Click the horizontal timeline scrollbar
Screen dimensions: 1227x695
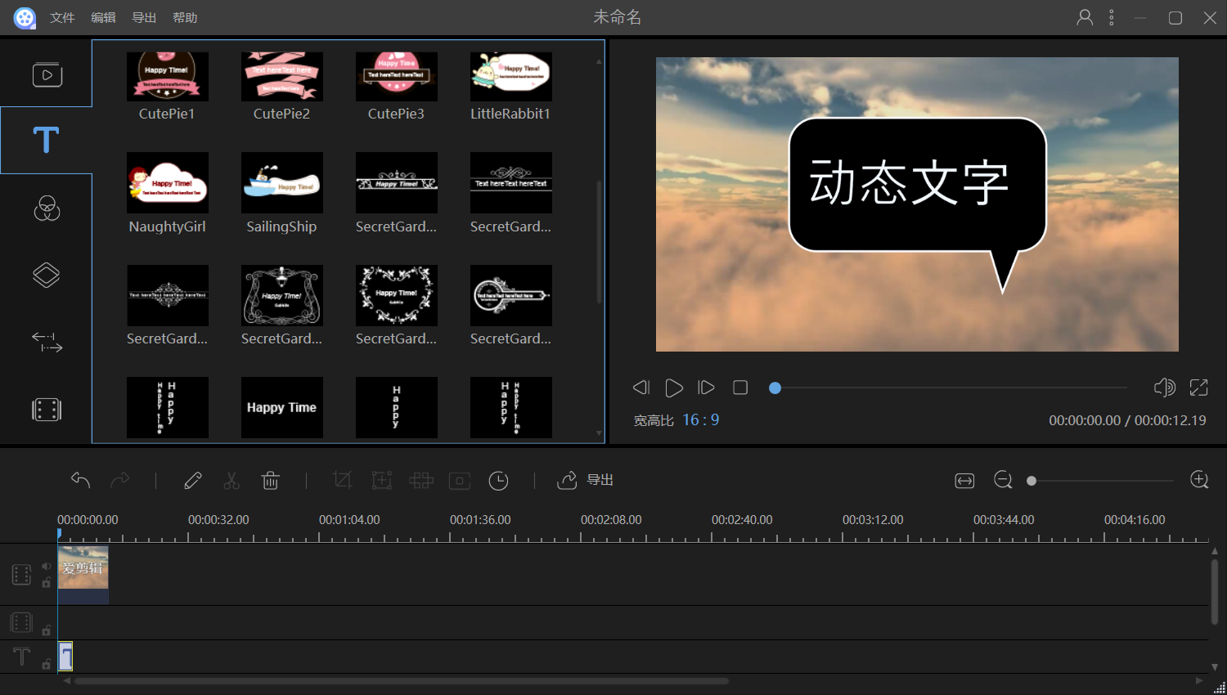pos(401,680)
